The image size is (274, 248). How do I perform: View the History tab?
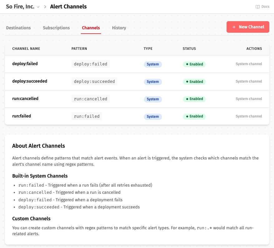click(x=119, y=28)
